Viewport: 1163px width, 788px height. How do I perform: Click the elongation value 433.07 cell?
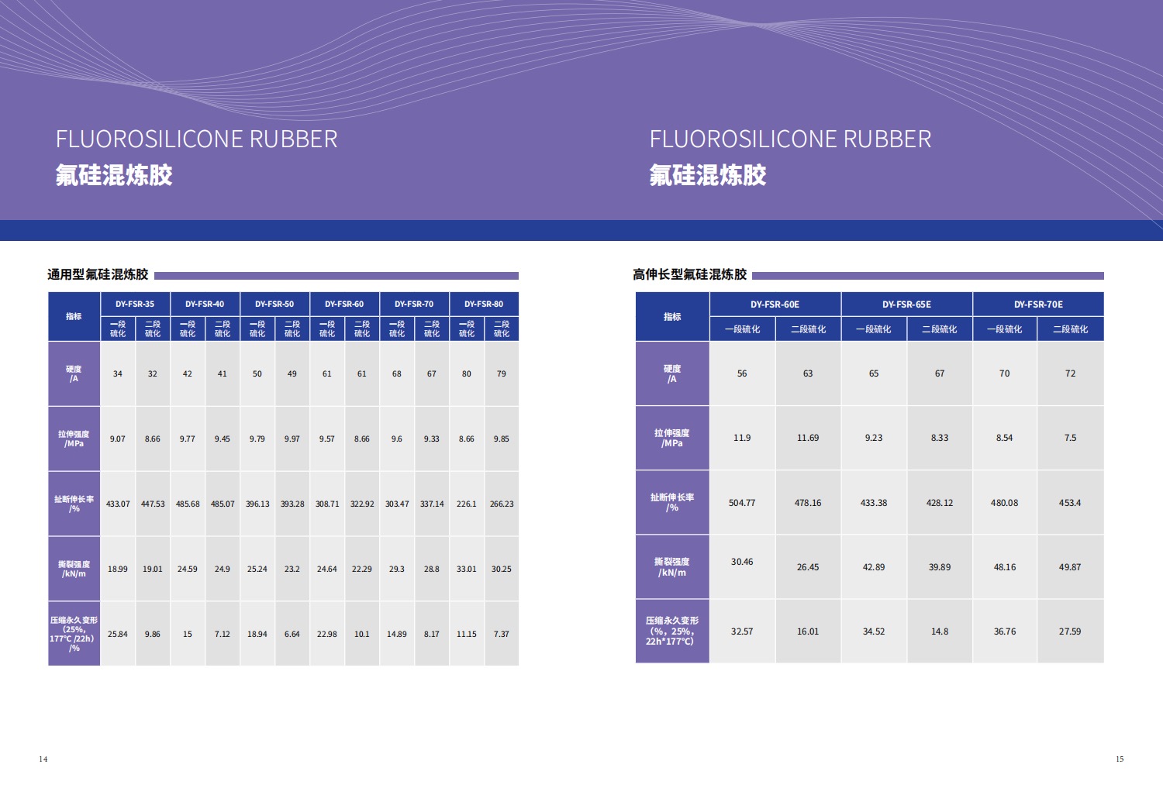[118, 504]
